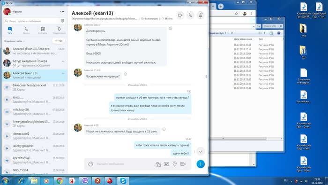Open Chrome from the taskbar
This screenshot has width=328, height=185.
click(x=60, y=181)
